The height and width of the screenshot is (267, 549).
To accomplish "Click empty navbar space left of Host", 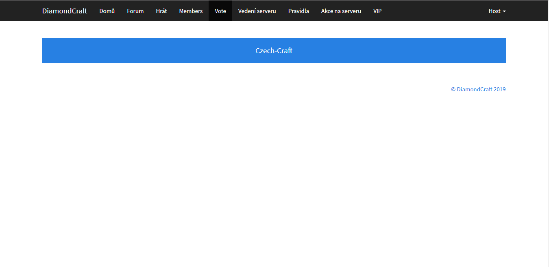I will point(435,11).
